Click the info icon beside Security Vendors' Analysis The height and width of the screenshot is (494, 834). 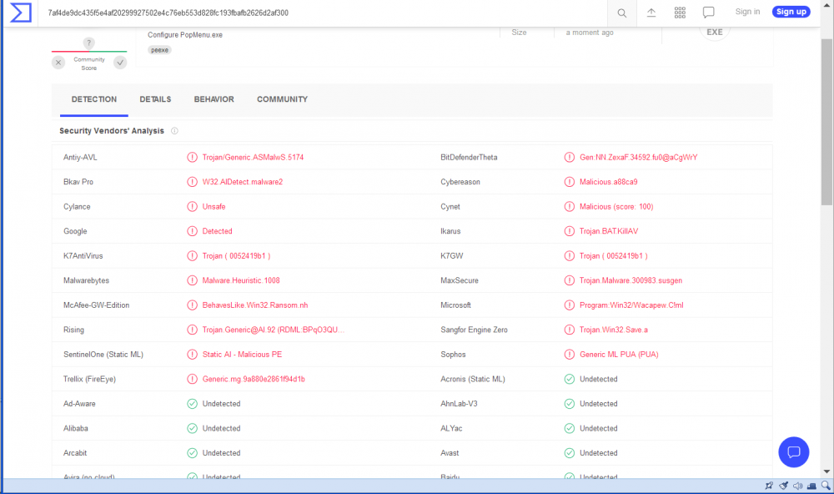[x=174, y=130]
